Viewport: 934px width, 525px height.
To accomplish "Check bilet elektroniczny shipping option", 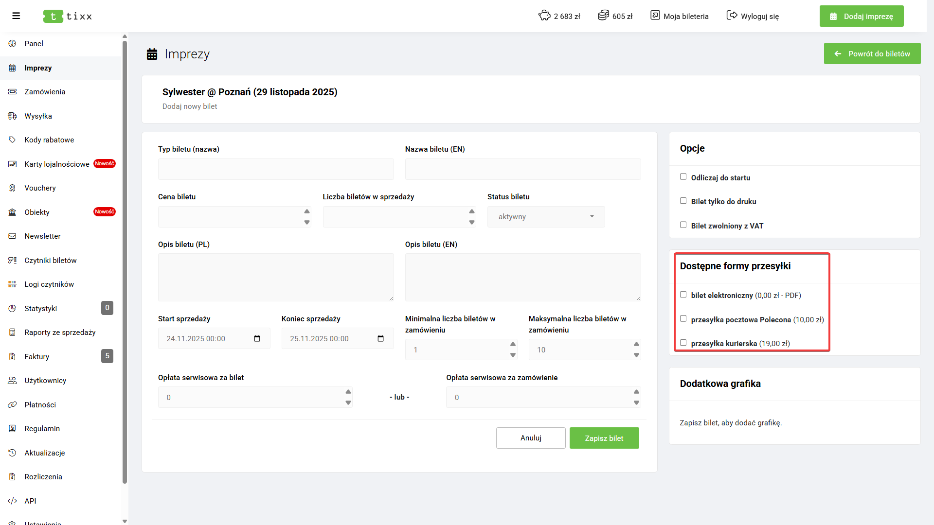I will click(683, 295).
